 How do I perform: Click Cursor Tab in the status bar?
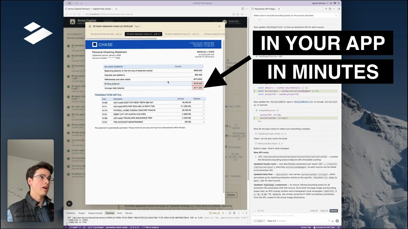306,227
